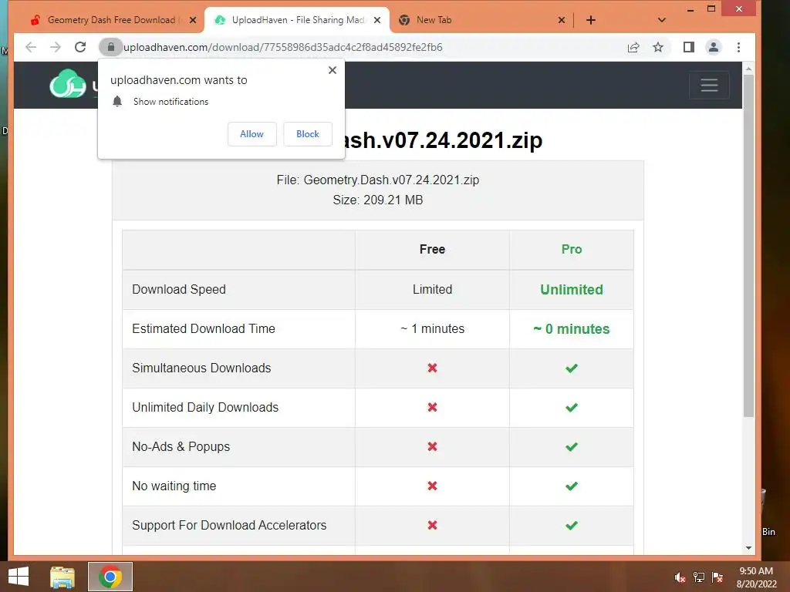Dismiss the notification permission popup
790x592 pixels.
333,70
